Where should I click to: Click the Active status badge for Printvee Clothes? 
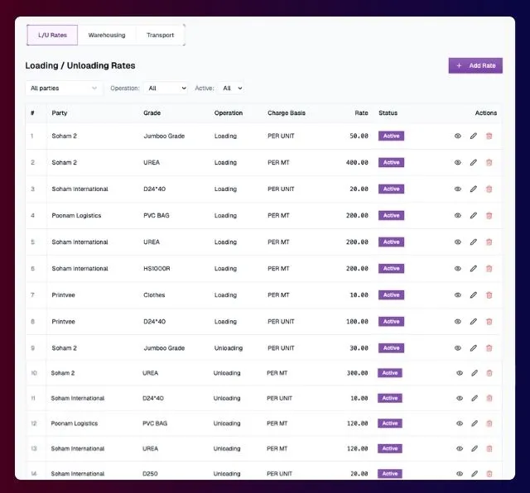(x=391, y=294)
